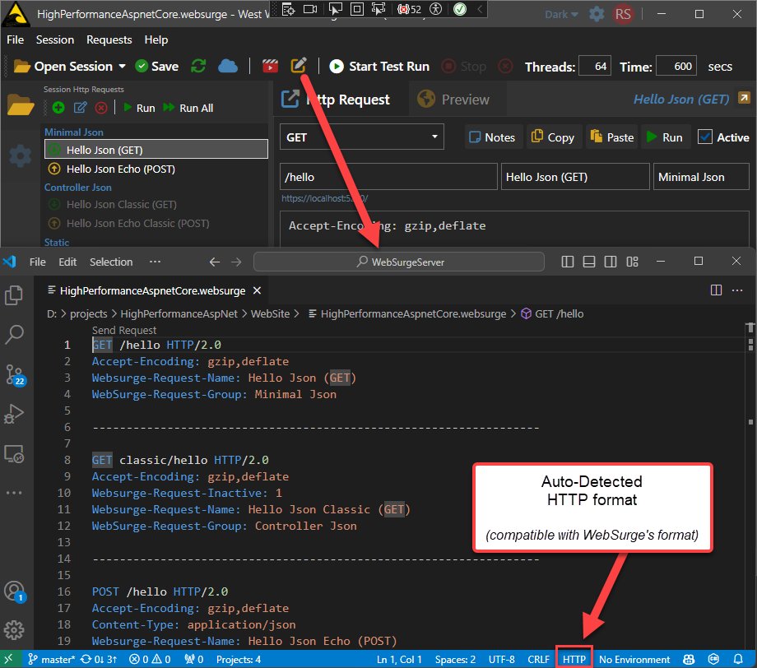Open the yellow folder sidebar icon
Viewport: 757px width, 668px height.
[21, 105]
